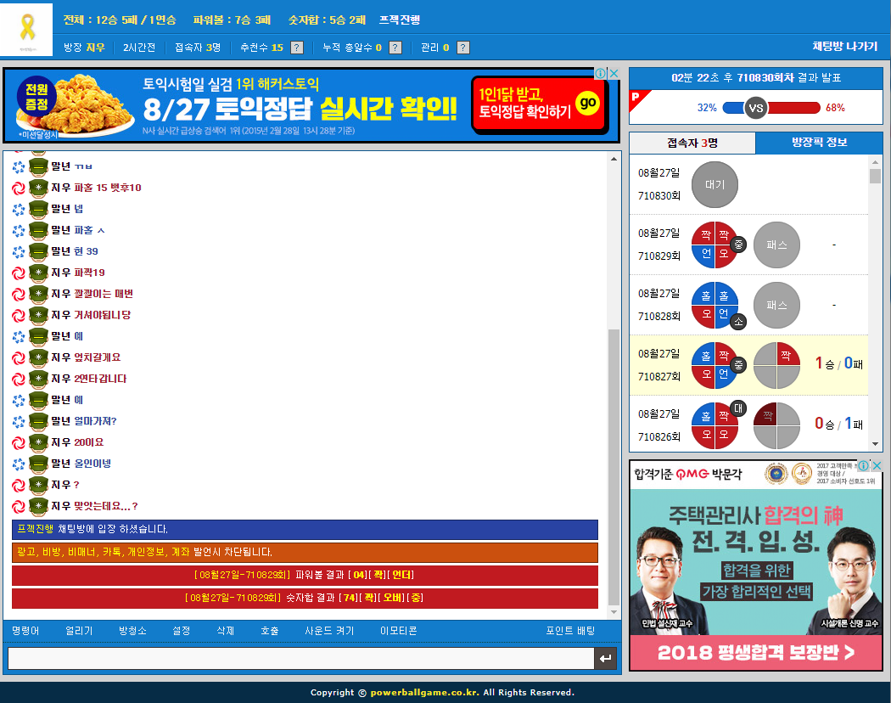Click 지우 avatar on message 파홀 15 뱃후10
Image resolution: width=891 pixels, height=703 pixels.
point(38,187)
